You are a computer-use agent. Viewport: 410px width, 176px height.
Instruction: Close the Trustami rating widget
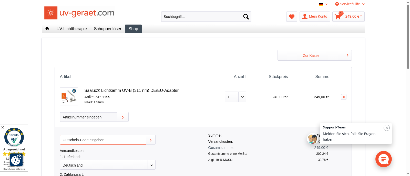3,127
